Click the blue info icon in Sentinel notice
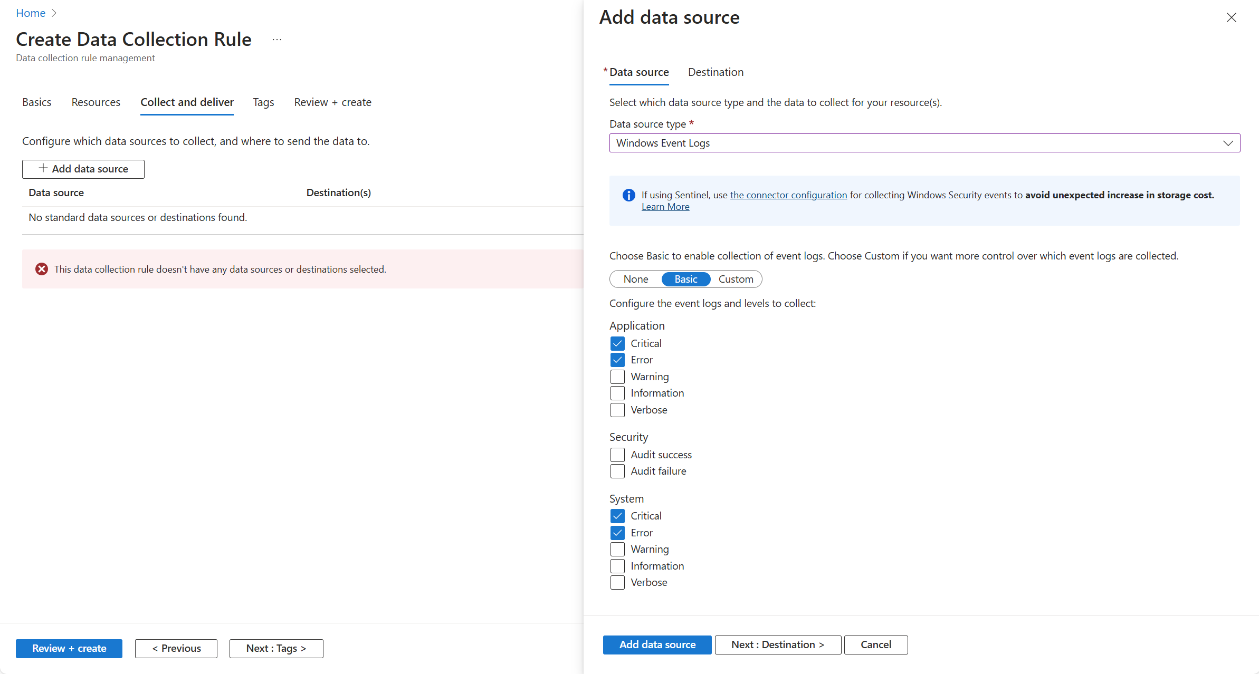Screen dimensions: 1259x674 point(628,195)
